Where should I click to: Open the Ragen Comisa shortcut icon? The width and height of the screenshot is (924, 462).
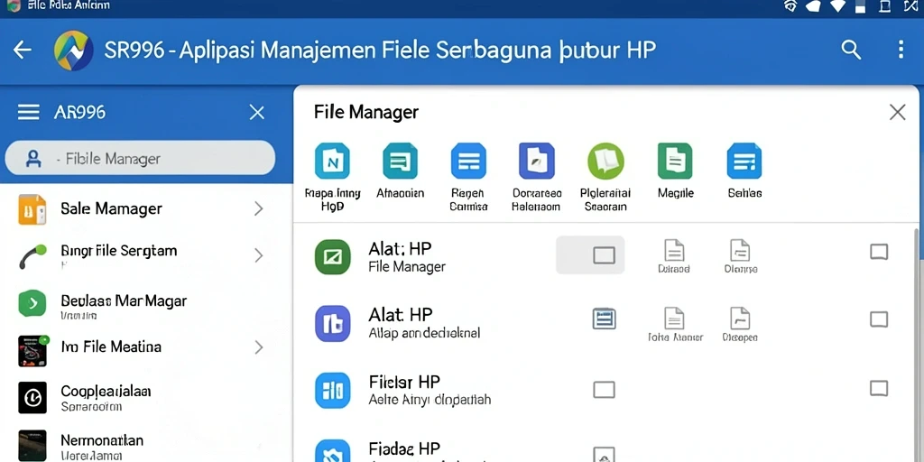coord(468,161)
